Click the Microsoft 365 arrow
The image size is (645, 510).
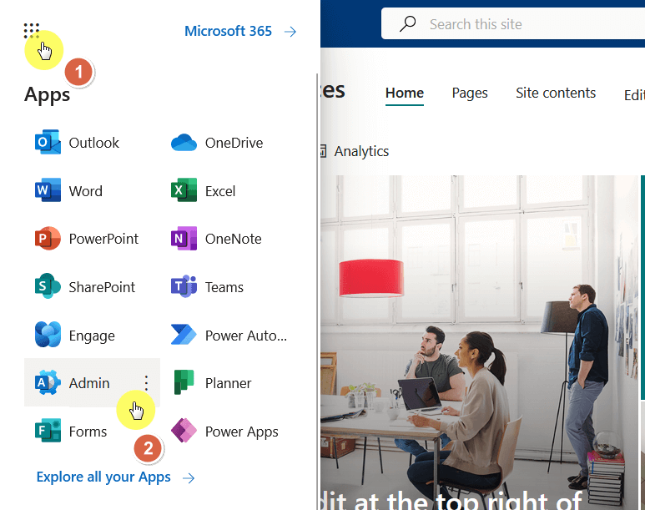[290, 32]
